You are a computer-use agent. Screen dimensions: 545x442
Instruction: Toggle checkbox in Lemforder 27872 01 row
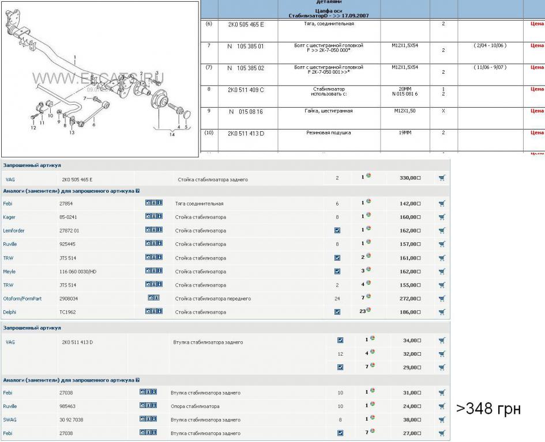[x=337, y=231]
